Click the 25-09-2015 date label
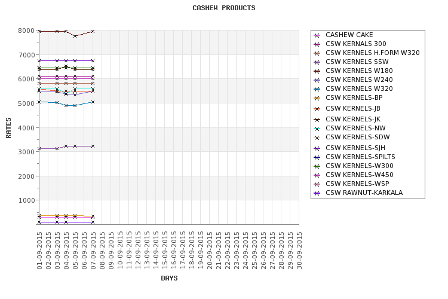Image resolution: width=448 pixels, height=299 pixels. coord(254,251)
